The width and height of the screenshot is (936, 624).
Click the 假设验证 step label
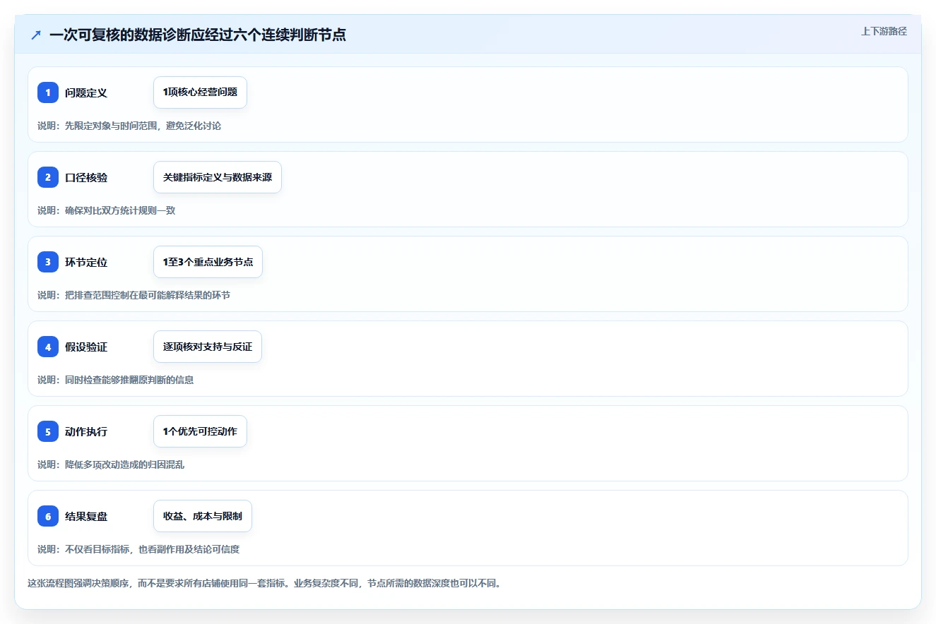(x=86, y=347)
